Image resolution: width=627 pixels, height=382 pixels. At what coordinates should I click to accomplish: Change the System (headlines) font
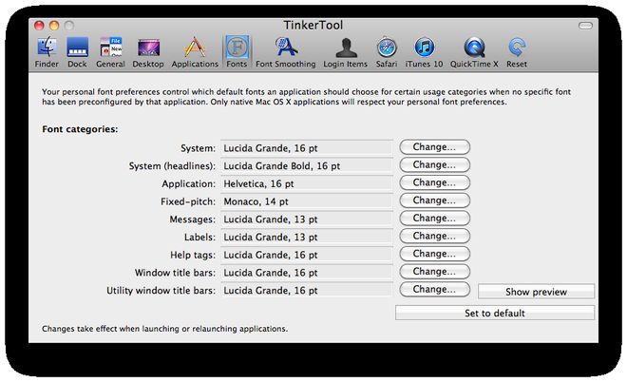tap(434, 164)
